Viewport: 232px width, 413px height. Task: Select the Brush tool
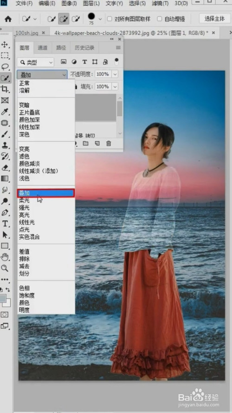(x=5, y=134)
